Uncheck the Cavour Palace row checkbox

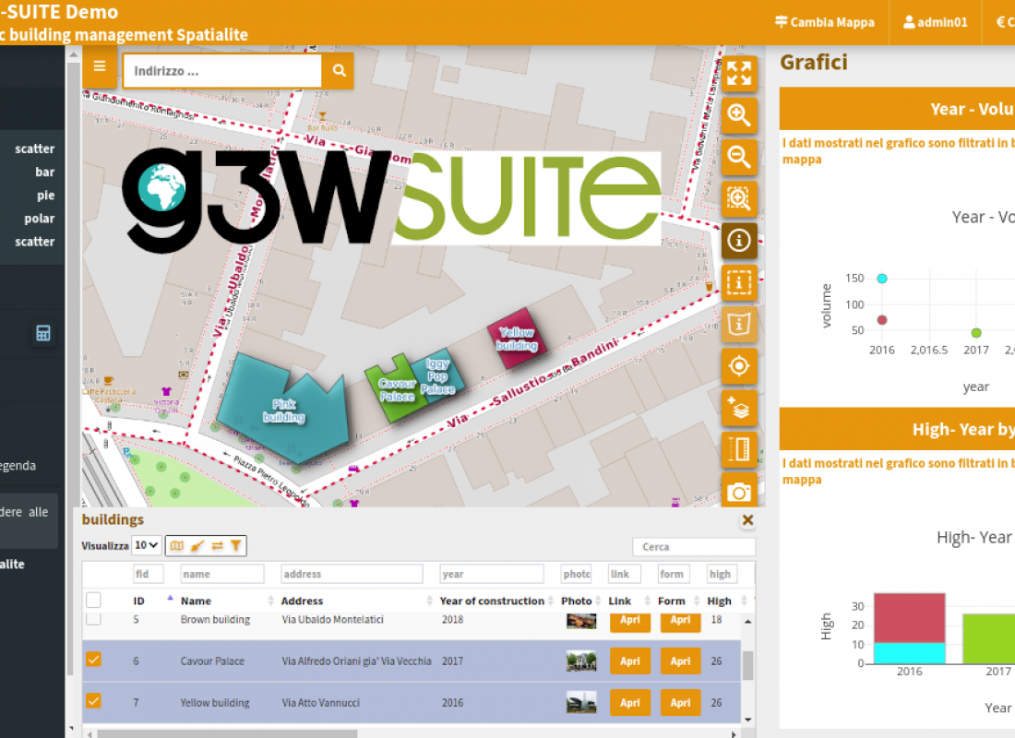click(93, 659)
